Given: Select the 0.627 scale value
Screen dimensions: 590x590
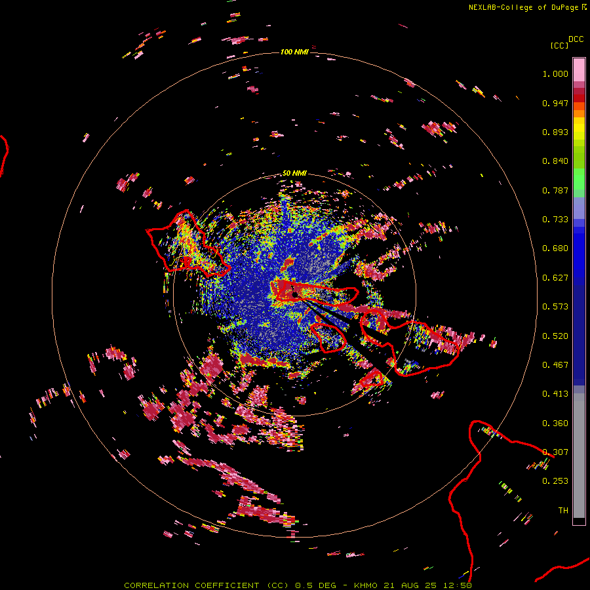Looking at the screenshot, I should click(555, 278).
